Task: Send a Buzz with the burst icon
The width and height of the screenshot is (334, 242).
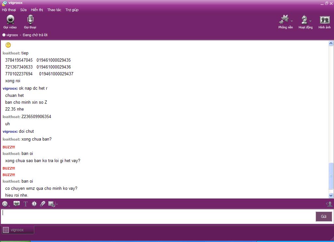Action: (x=34, y=204)
